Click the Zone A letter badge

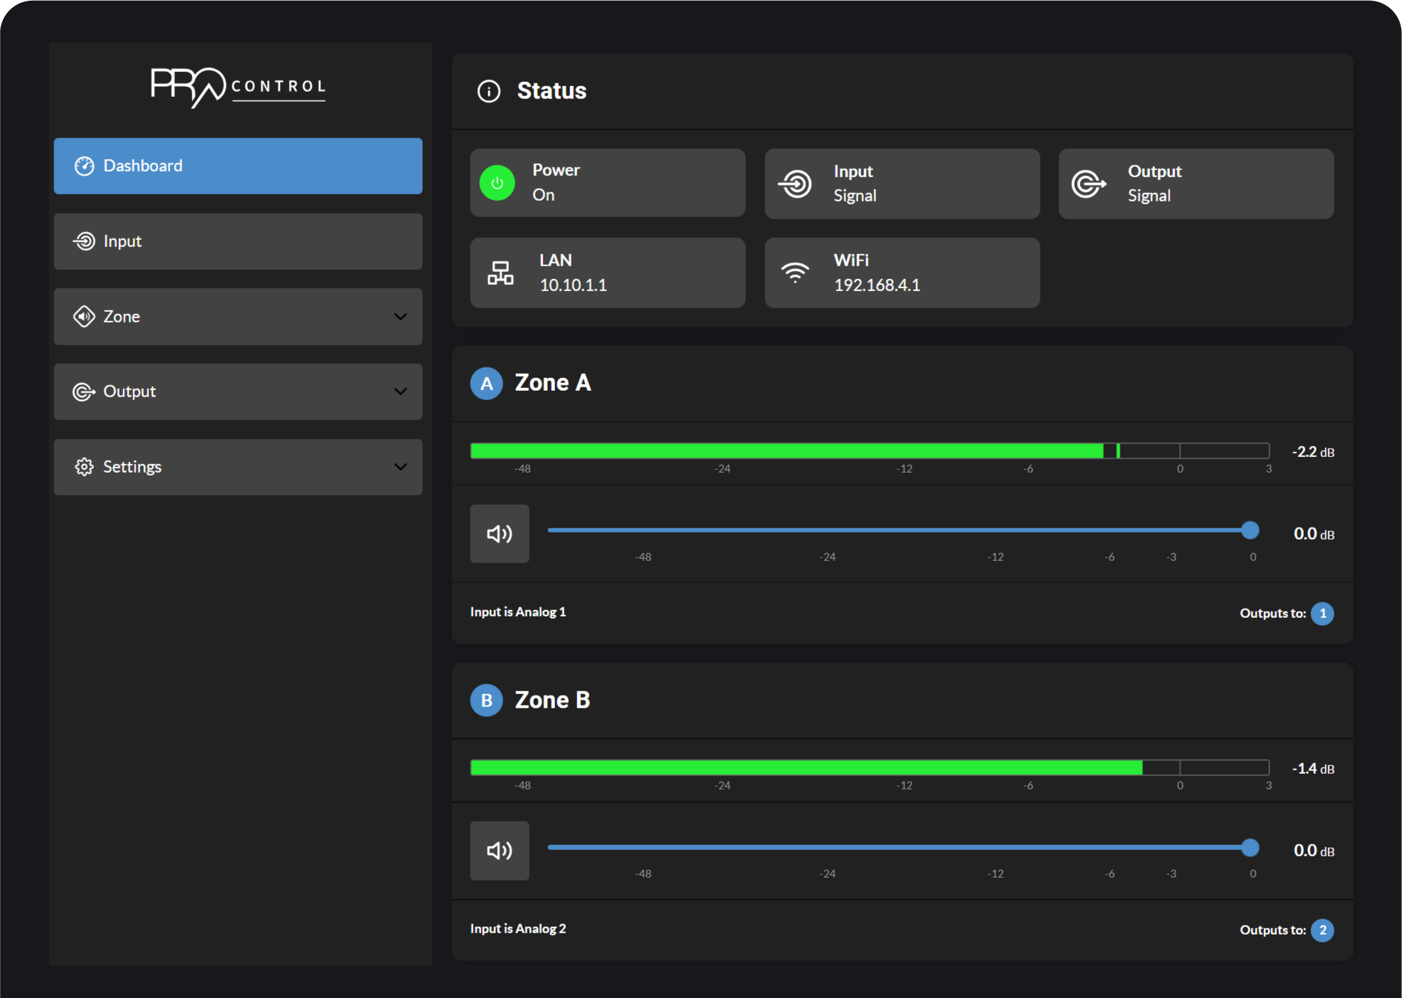coord(487,384)
